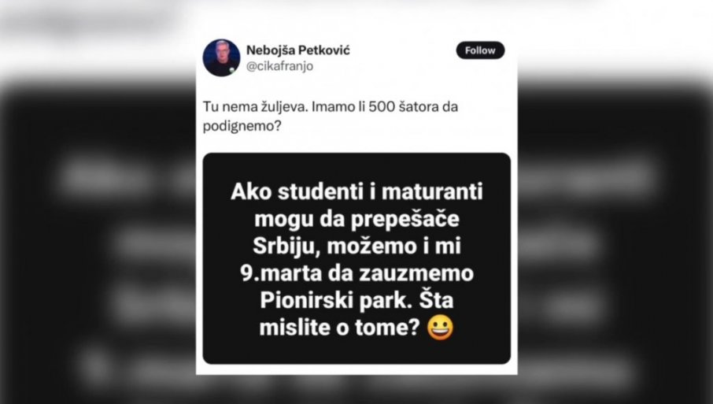The height and width of the screenshot is (404, 713).
Task: Open the @cikafranjo handle link
Action: pyautogui.click(x=279, y=66)
